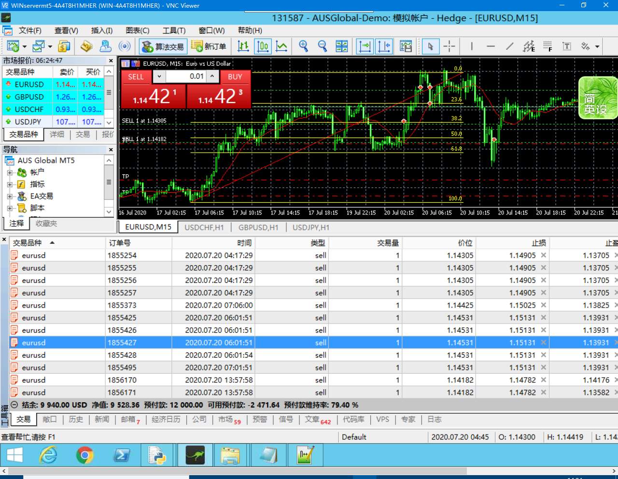
Task: Click the red BUY price button
Action: click(219, 96)
